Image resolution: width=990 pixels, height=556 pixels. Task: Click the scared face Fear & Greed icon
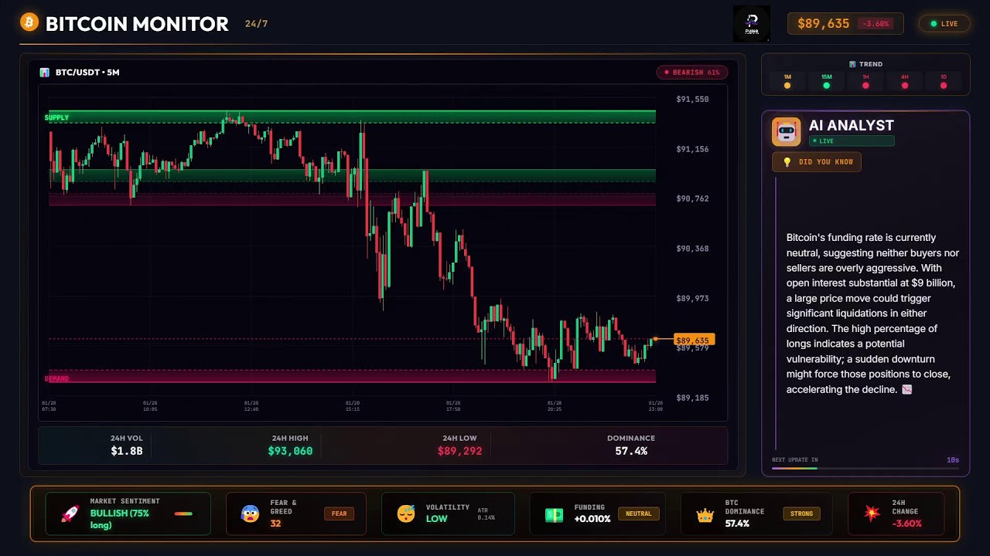coord(250,514)
